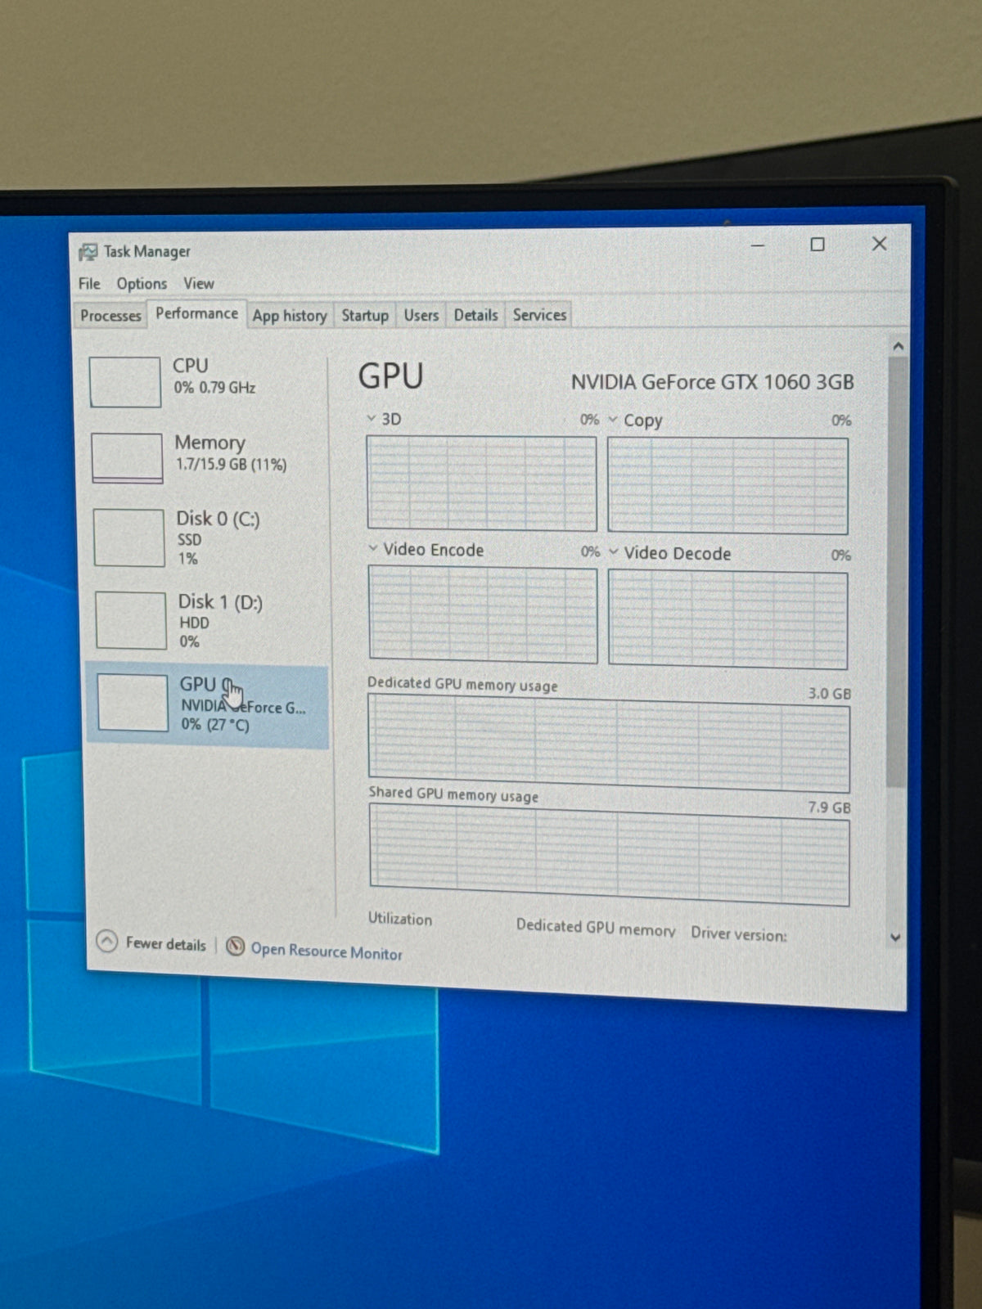Screen dimensions: 982x1309
Task: Click the Video Decode usage graph
Action: tap(728, 620)
